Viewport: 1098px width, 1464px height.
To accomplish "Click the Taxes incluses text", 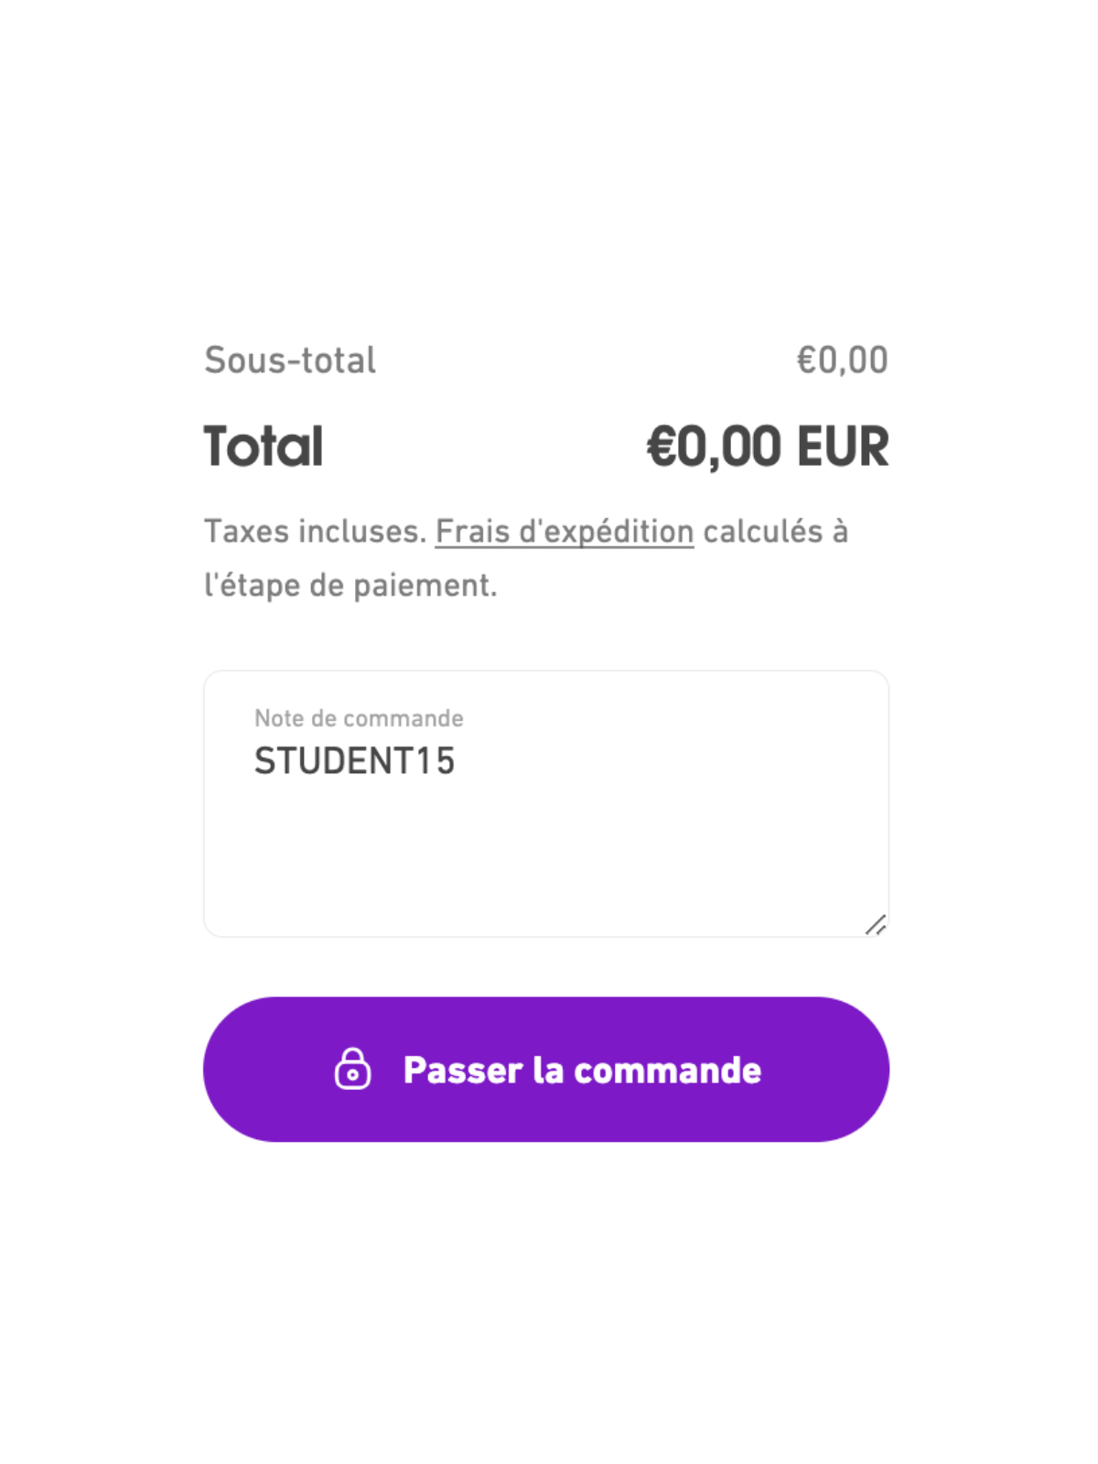I will click(x=315, y=532).
